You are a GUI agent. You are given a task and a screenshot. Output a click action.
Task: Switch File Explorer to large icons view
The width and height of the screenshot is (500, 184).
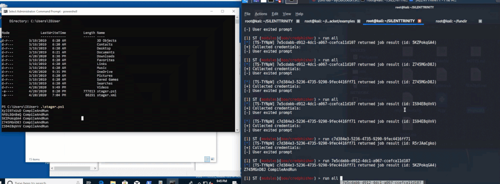click(x=212, y=159)
